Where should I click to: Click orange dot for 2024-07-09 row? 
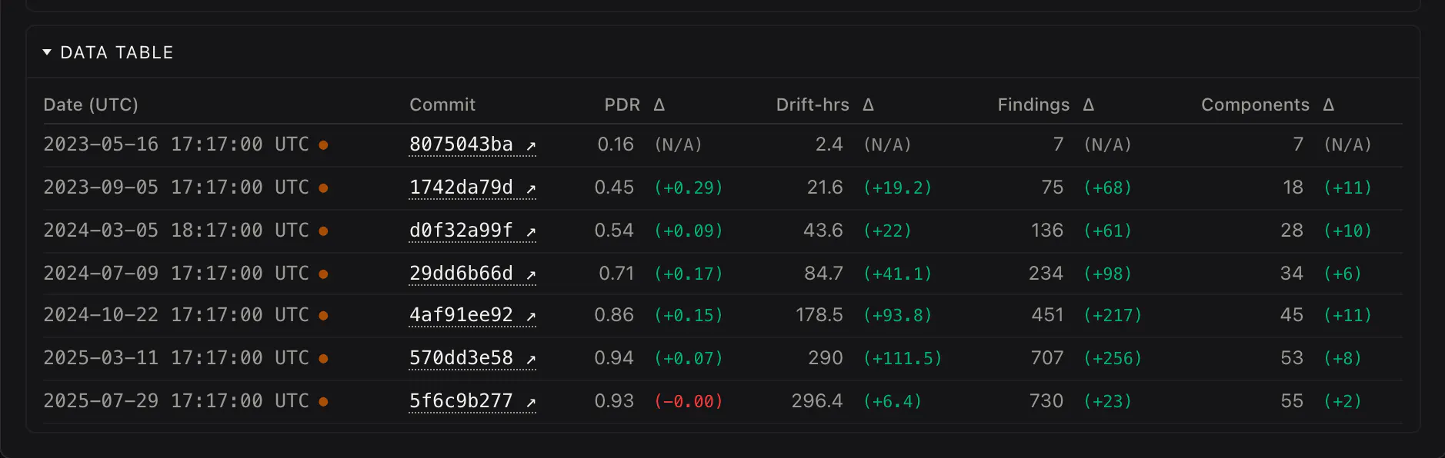coord(323,274)
